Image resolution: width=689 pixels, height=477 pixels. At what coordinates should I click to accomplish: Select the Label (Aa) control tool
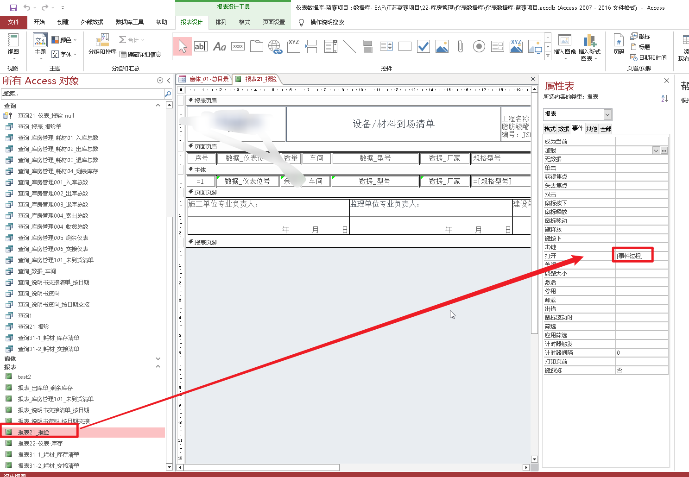coord(219,46)
